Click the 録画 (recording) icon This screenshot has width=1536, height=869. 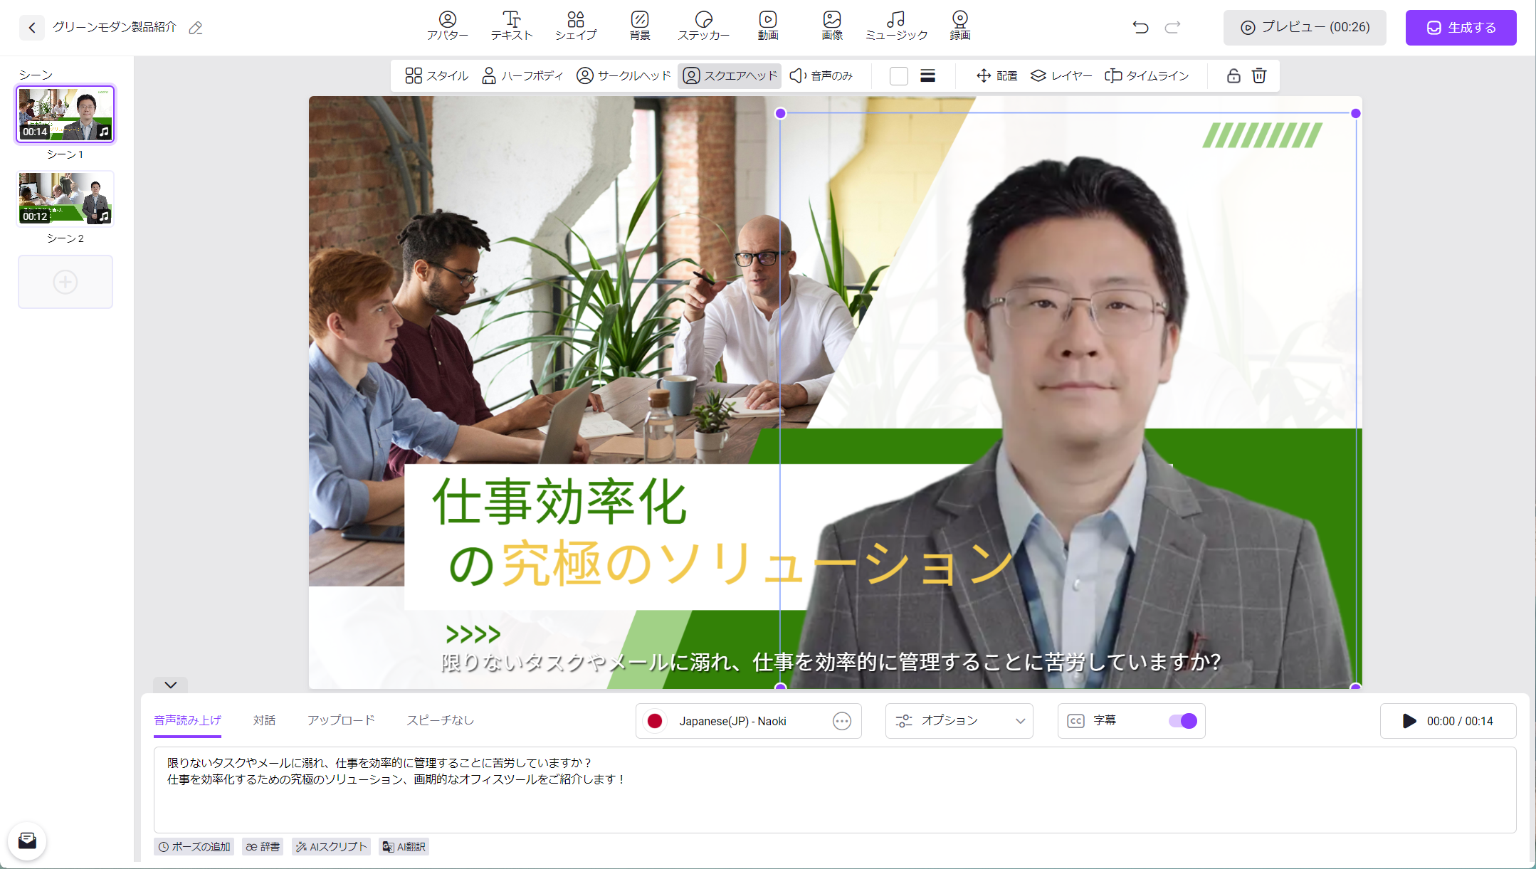point(959,26)
